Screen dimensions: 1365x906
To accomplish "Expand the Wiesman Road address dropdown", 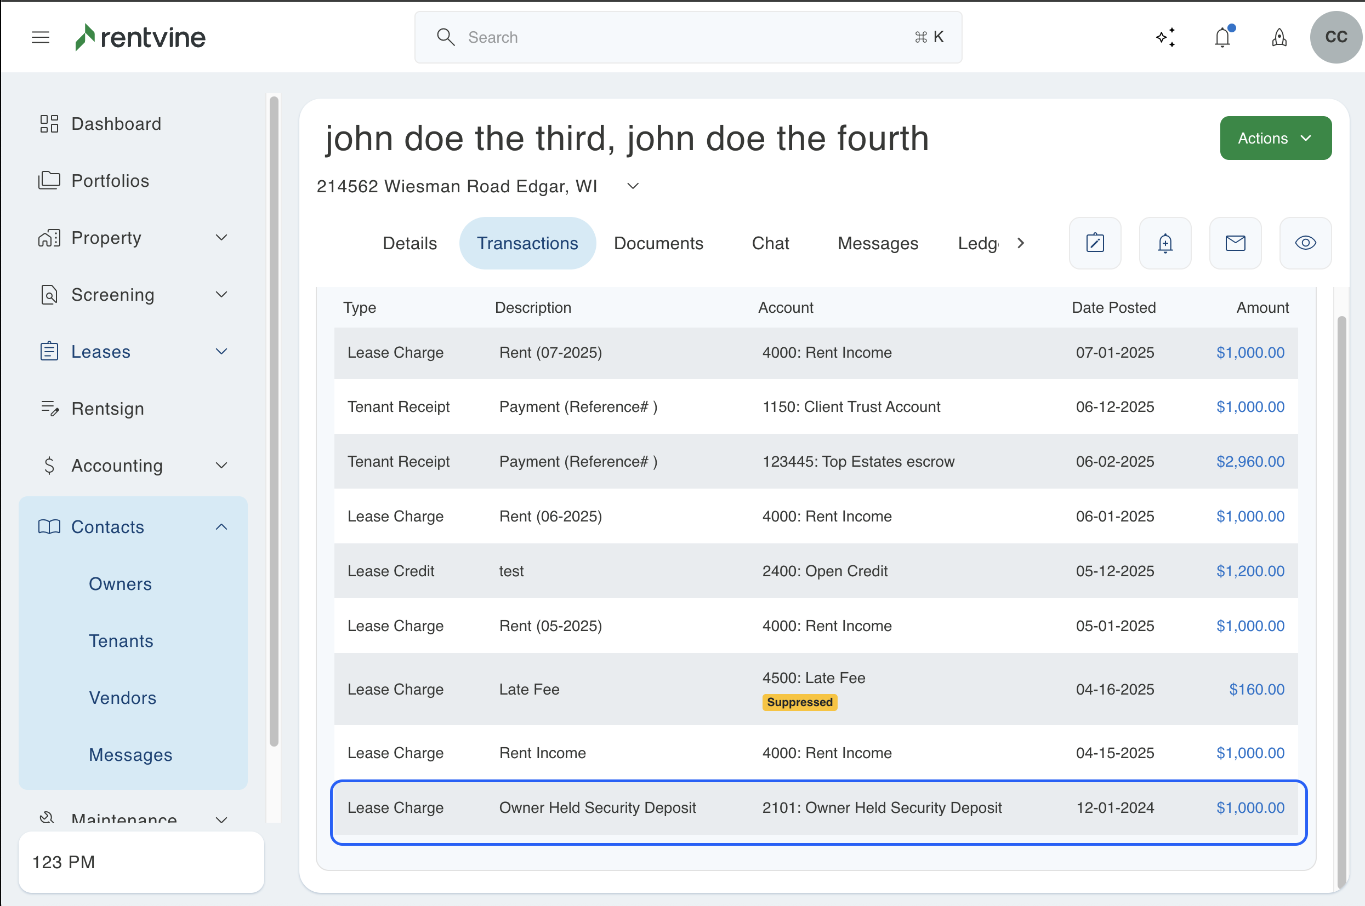I will 633,186.
